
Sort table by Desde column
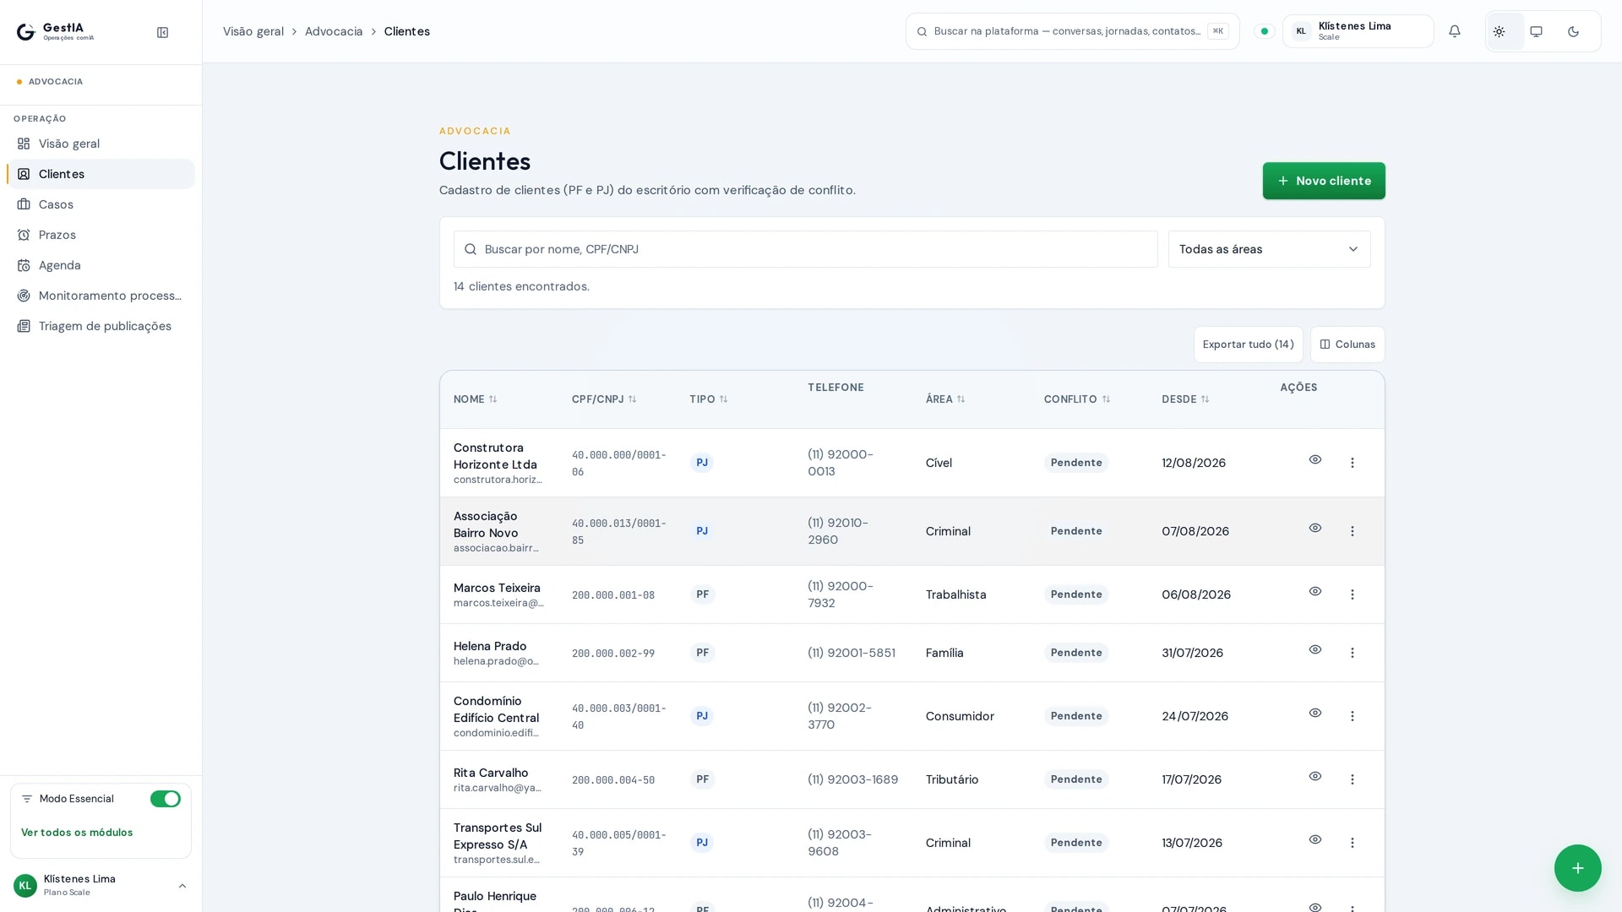(x=1185, y=399)
